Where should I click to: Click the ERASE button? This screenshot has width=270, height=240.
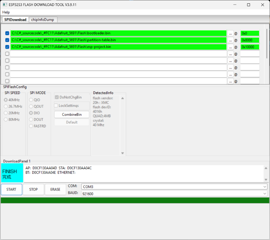(x=55, y=189)
